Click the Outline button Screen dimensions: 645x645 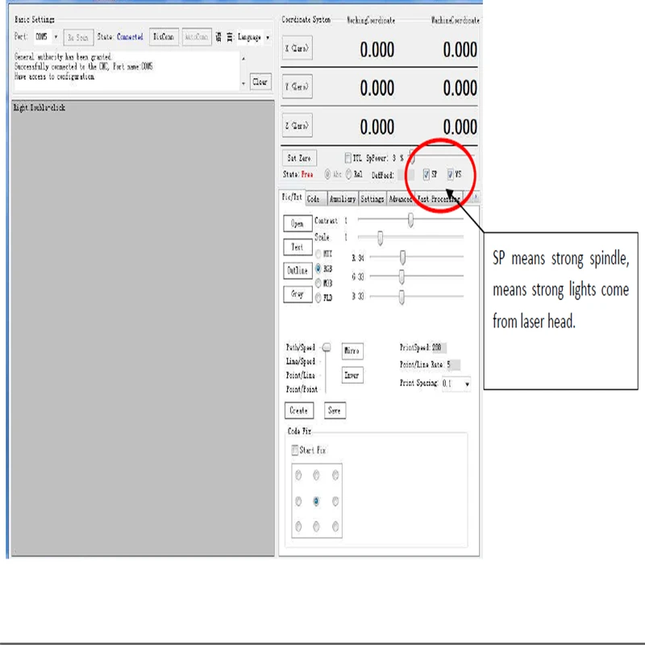pos(298,271)
